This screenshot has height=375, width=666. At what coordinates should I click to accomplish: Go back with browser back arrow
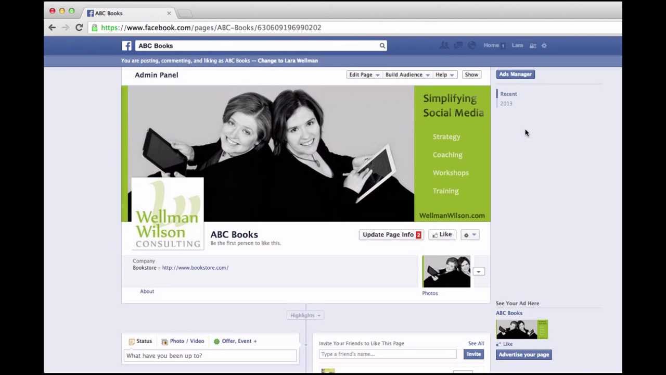coord(52,28)
